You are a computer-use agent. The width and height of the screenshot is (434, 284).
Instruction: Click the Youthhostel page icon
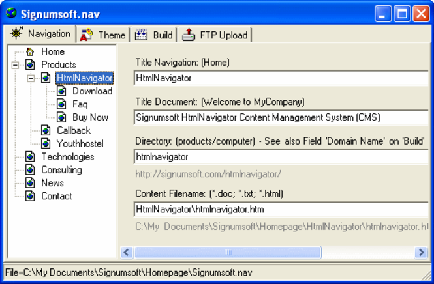click(x=46, y=143)
